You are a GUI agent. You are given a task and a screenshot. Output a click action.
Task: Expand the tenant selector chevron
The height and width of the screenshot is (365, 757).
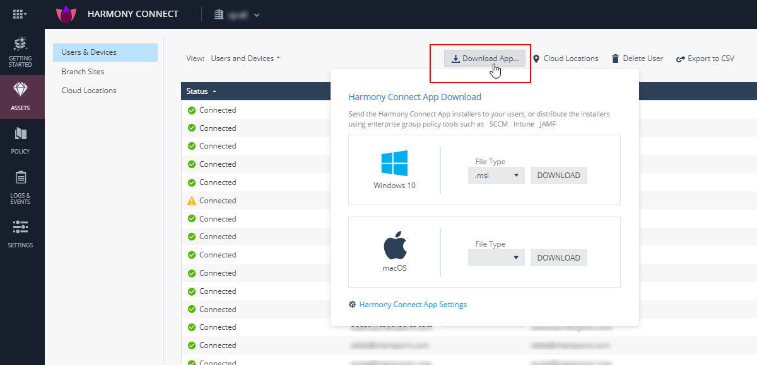(x=257, y=14)
